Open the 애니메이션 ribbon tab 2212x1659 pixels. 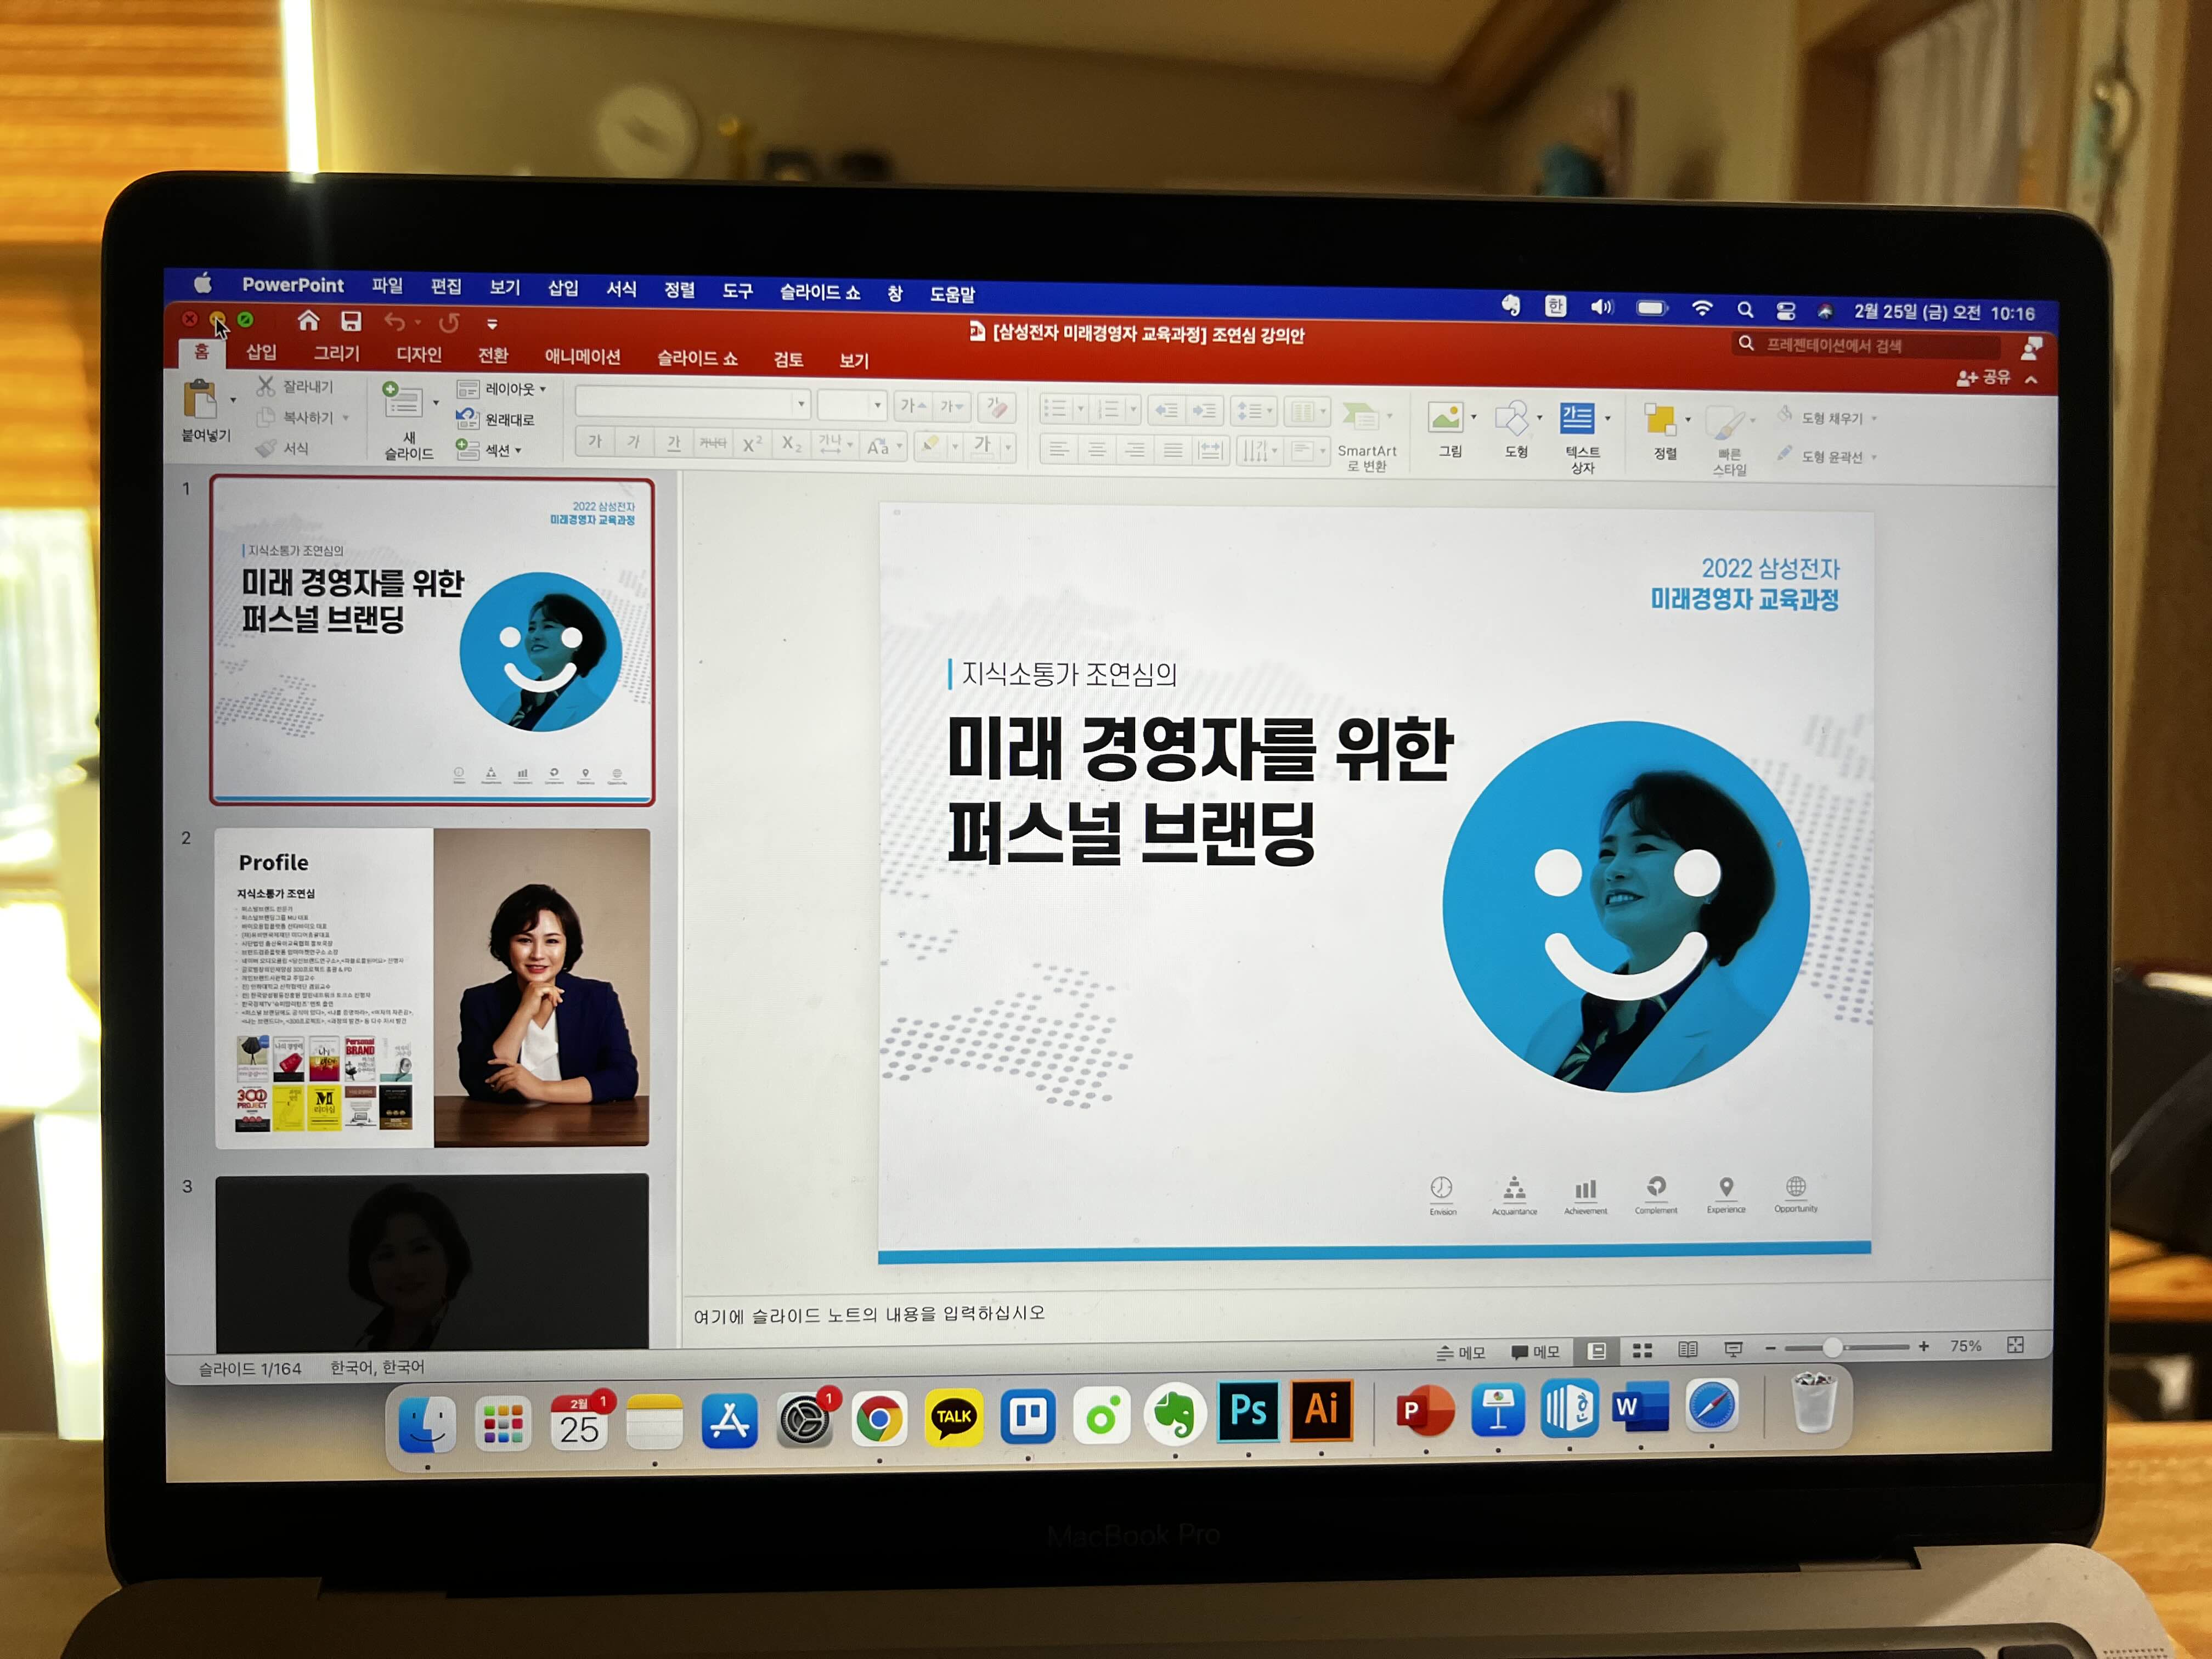[582, 357]
